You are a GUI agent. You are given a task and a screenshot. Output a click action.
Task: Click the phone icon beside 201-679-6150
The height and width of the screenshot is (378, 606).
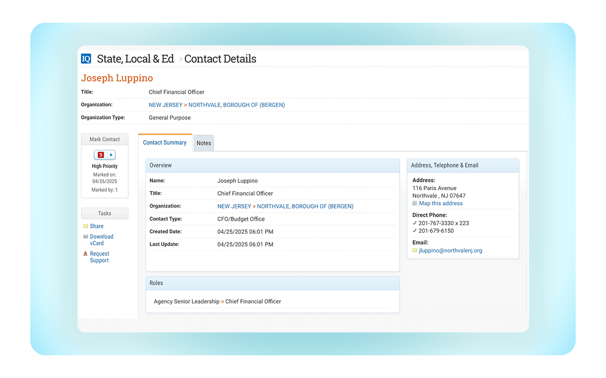415,231
